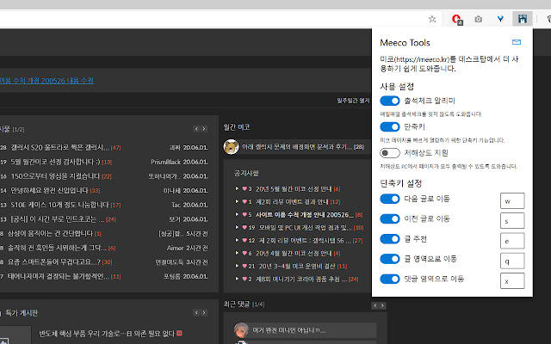
Task: Disable the 다음 글로 이동 shortcut switch
Action: pyautogui.click(x=390, y=199)
